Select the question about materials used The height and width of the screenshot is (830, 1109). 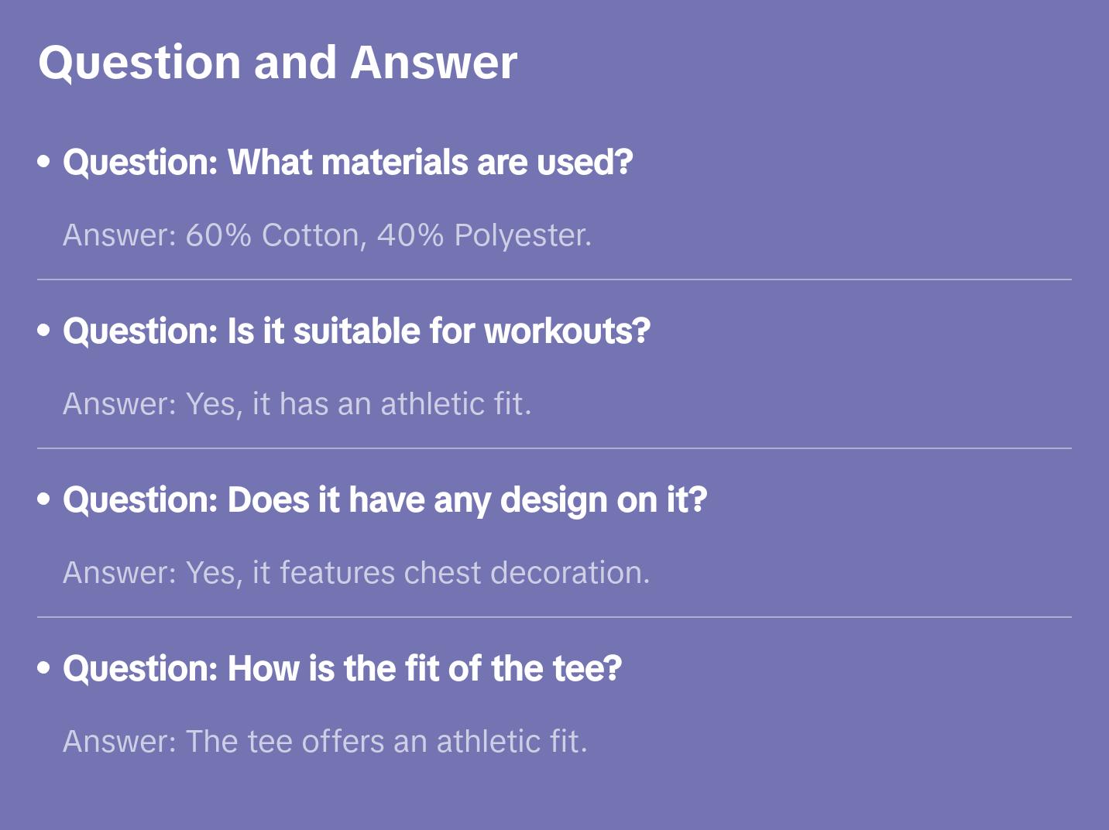348,163
